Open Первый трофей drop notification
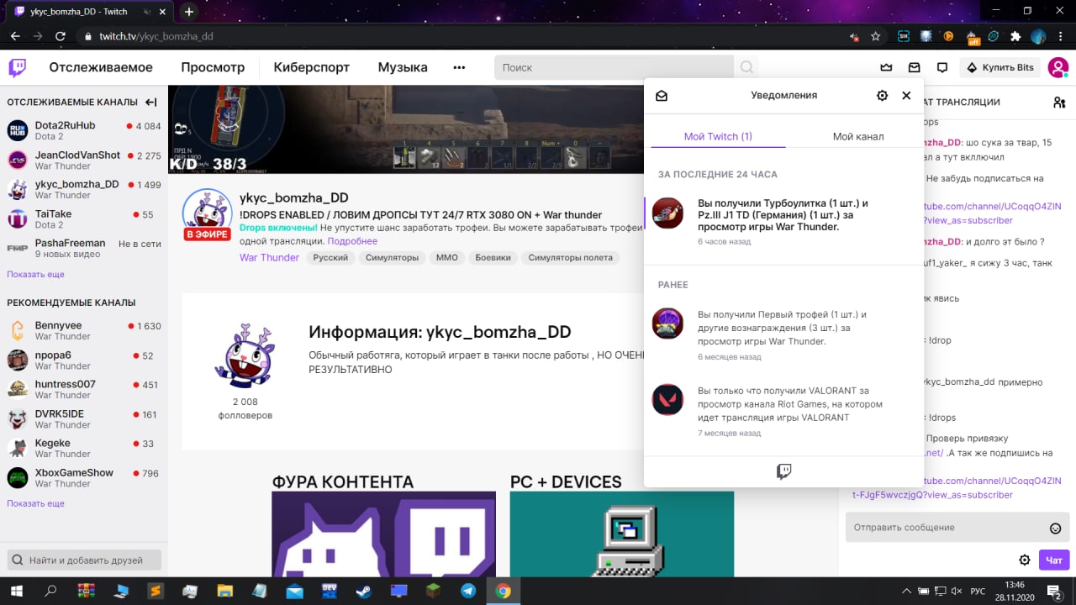 783,334
